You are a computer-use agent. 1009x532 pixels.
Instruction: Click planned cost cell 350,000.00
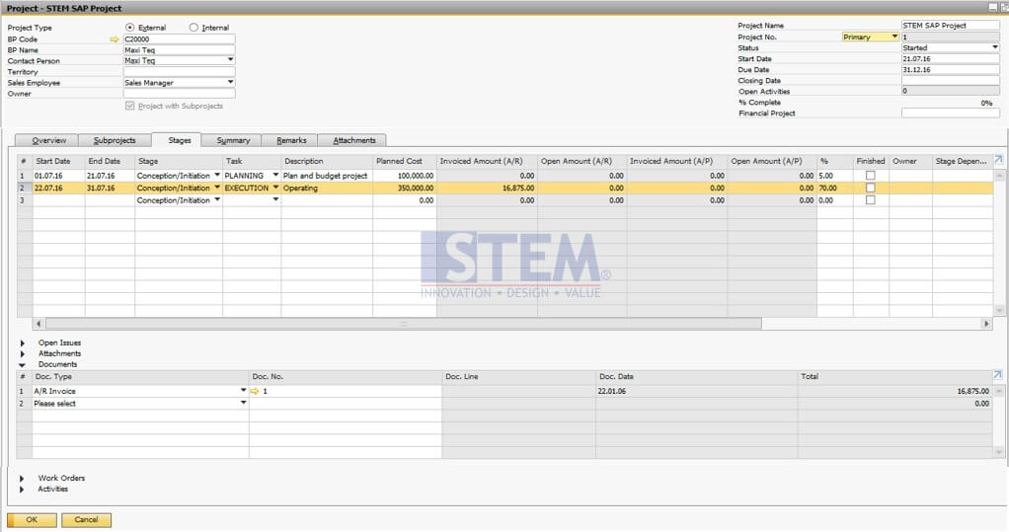[404, 188]
